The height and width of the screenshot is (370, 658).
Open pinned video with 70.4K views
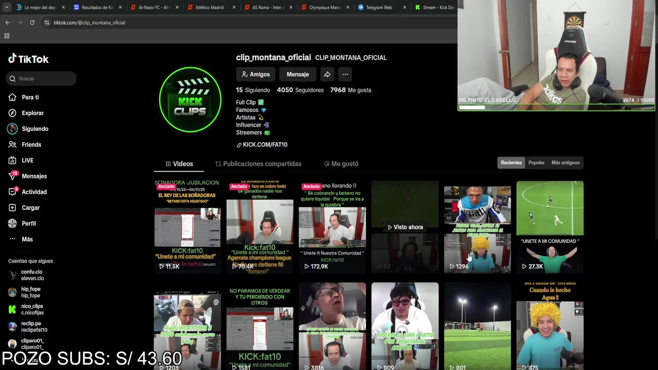[260, 226]
